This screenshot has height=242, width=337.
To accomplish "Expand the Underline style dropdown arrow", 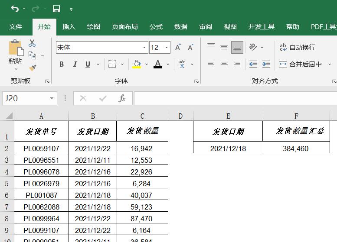I will point(98,64).
